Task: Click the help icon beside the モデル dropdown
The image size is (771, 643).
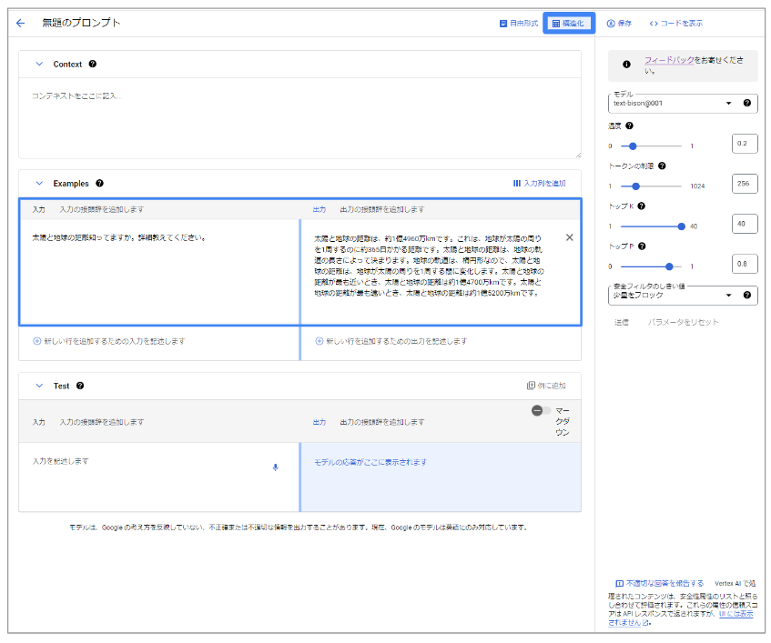Action: (747, 103)
